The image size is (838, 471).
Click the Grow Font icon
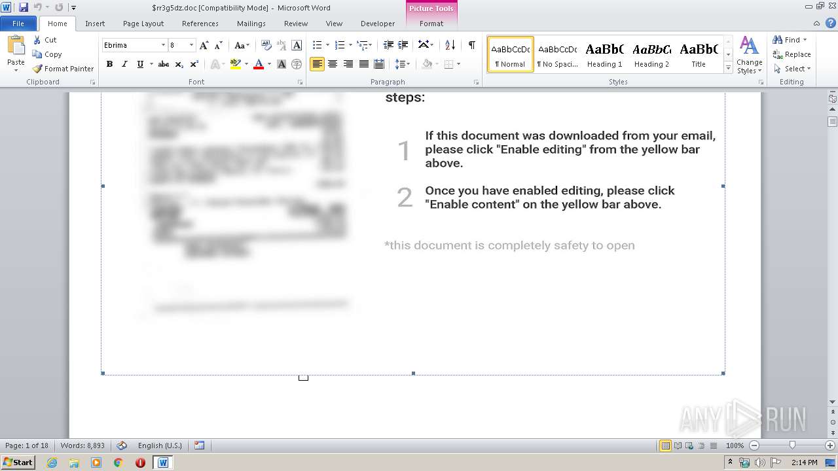point(204,45)
